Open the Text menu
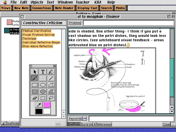176x132 pixels. (x=50, y=2)
